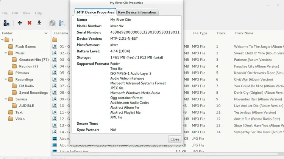Click the MTP-2.01-N-EST device version value
Image resolution: width=284 pixels, height=159 pixels.
pyautogui.click(x=124, y=39)
